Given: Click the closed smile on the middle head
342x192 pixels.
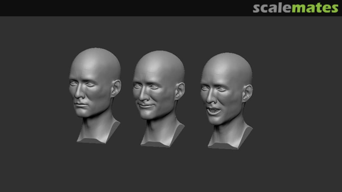Looking at the screenshot, I should click(x=146, y=105).
